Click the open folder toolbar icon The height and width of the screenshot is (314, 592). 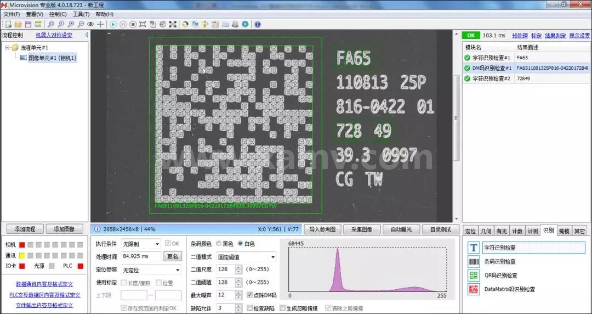tap(18, 24)
